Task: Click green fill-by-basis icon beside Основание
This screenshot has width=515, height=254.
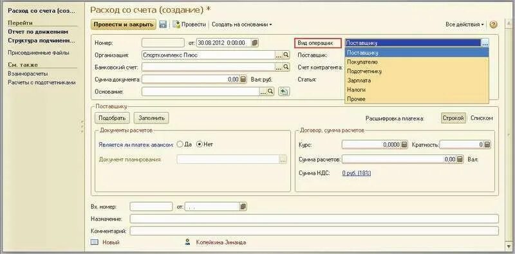Action: coord(284,91)
